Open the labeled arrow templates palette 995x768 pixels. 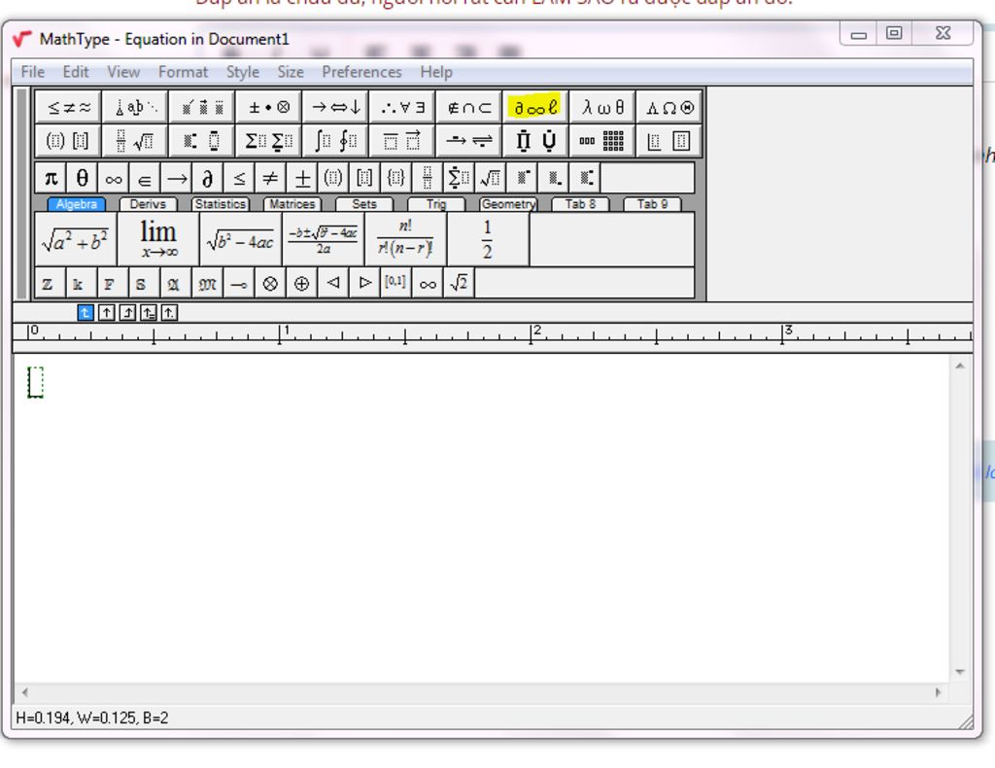pyautogui.click(x=468, y=140)
